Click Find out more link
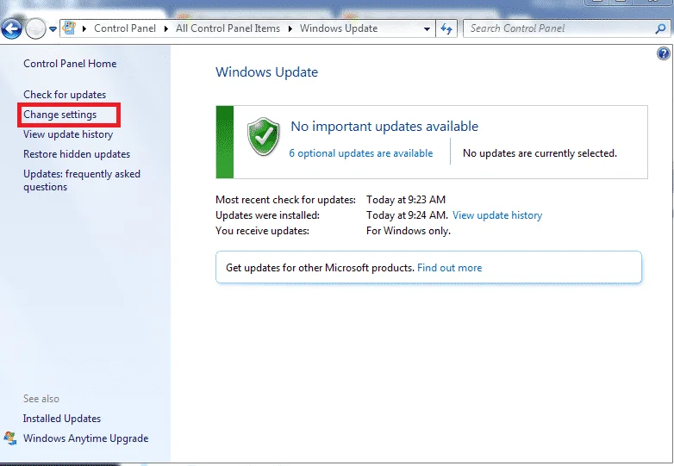674x466 pixels. point(450,268)
